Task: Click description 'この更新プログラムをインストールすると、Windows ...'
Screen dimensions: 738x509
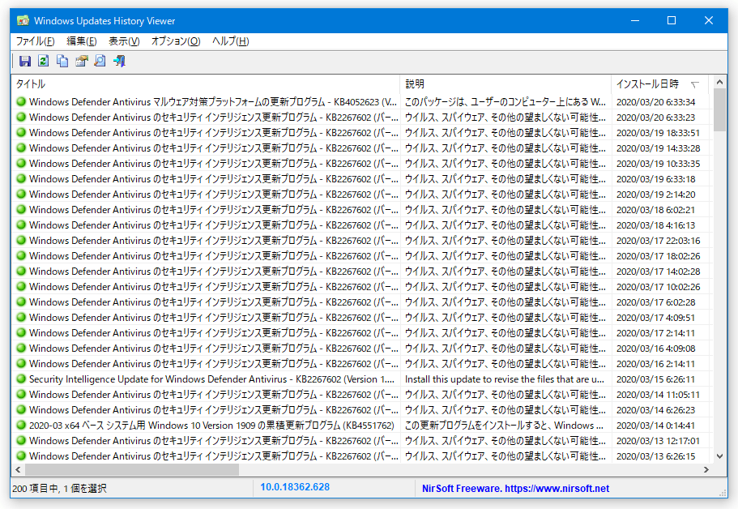Action: coord(504,426)
